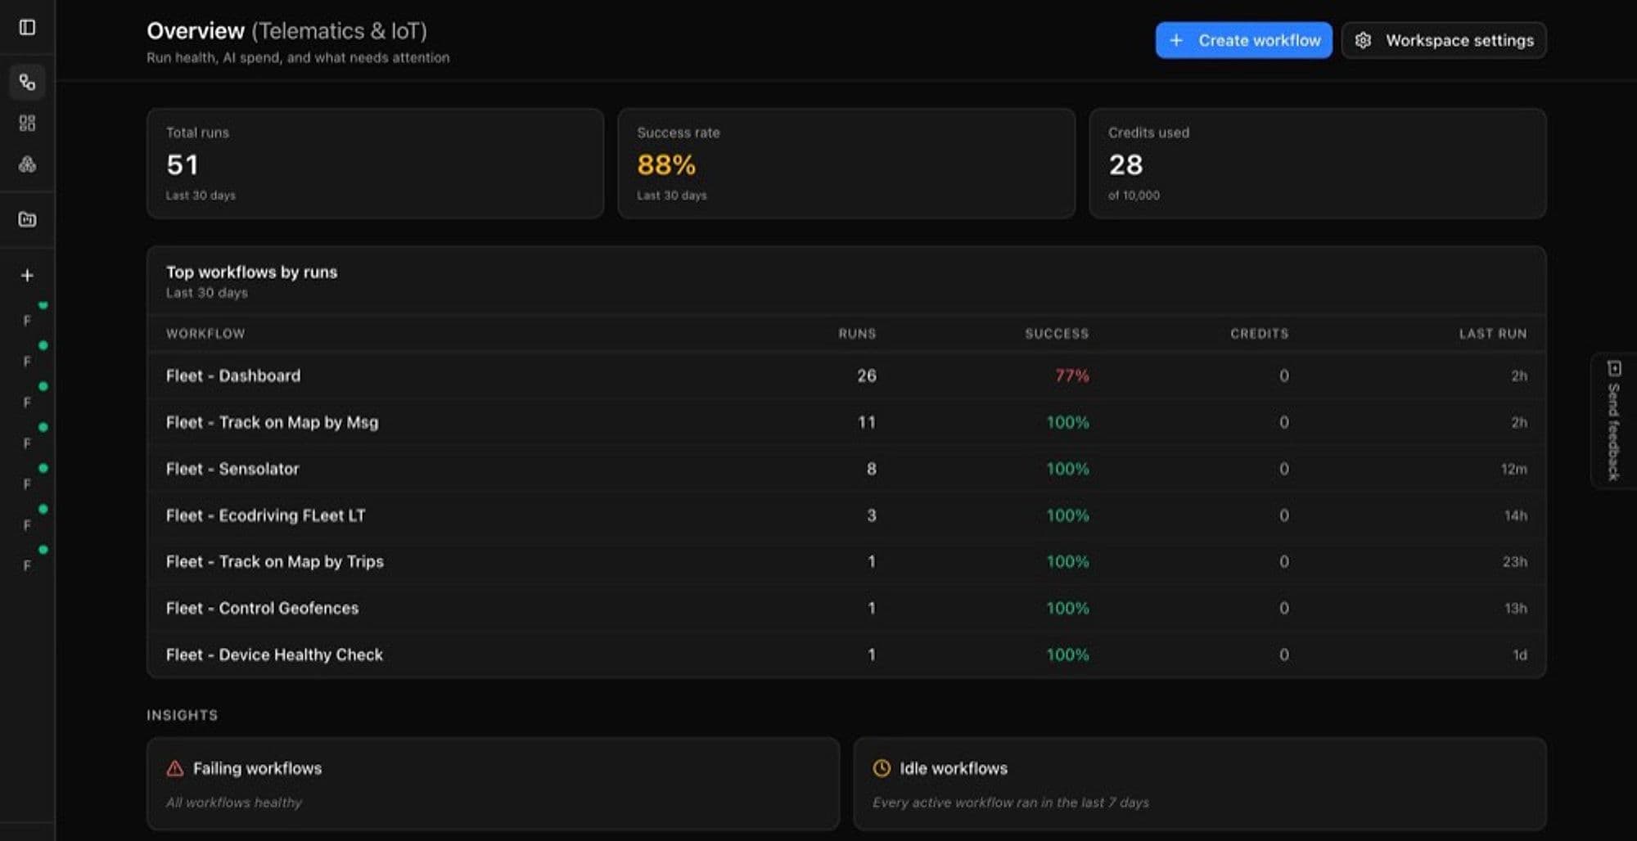Click the Create workflow button
The height and width of the screenshot is (841, 1637).
click(1243, 40)
